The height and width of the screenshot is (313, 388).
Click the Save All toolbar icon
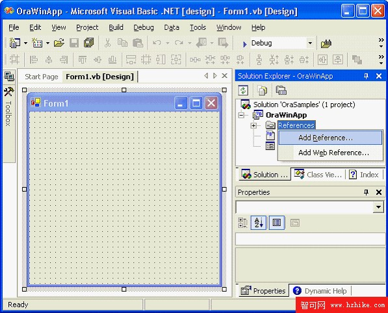[88, 43]
